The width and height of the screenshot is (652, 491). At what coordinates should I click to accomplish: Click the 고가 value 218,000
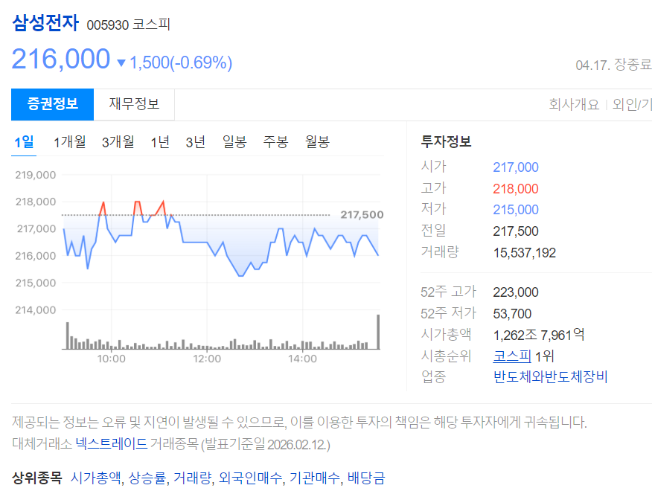[516, 189]
